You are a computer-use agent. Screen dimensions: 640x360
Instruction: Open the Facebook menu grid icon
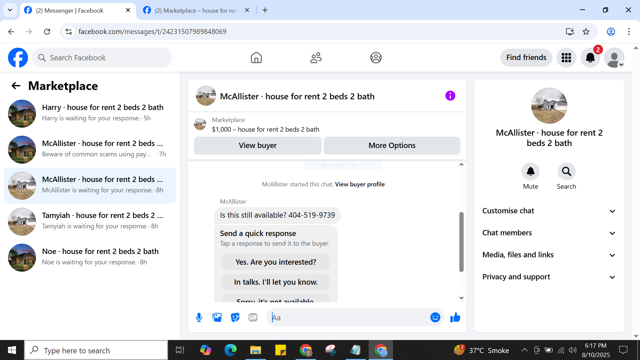point(566,58)
